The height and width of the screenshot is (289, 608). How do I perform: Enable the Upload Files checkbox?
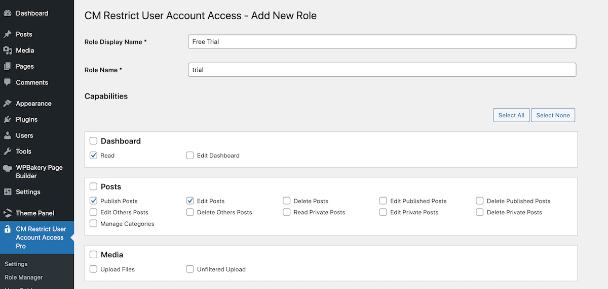[93, 269]
